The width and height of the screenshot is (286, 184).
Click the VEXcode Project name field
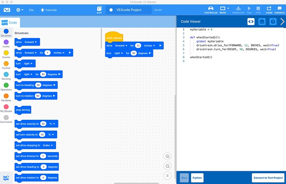tap(129, 10)
